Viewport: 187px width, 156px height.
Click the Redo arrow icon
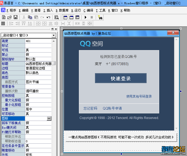coord(42,17)
